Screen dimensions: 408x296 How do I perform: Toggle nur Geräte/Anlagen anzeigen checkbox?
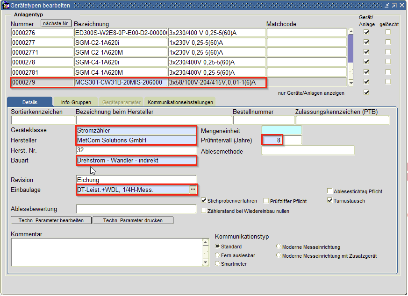(366, 92)
